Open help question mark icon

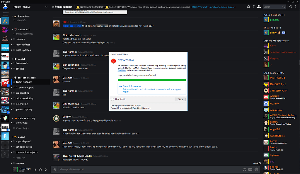(296, 7)
